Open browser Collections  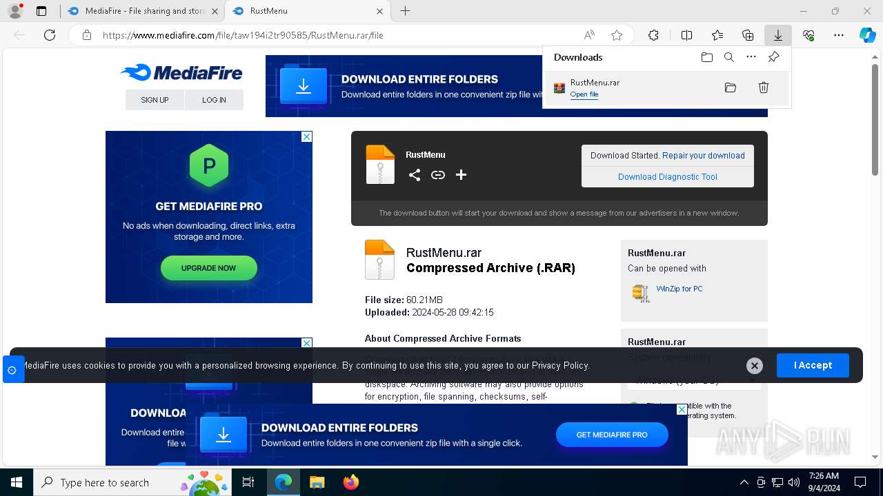coord(748,35)
